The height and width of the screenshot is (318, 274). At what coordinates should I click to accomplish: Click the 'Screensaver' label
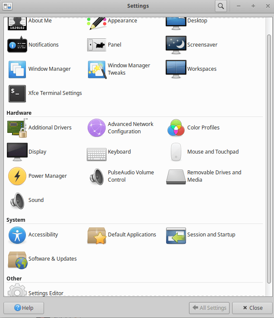pos(202,44)
